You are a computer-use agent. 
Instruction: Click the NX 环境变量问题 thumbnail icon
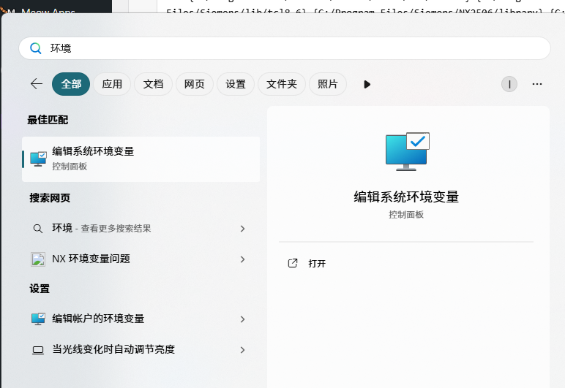pyautogui.click(x=38, y=259)
